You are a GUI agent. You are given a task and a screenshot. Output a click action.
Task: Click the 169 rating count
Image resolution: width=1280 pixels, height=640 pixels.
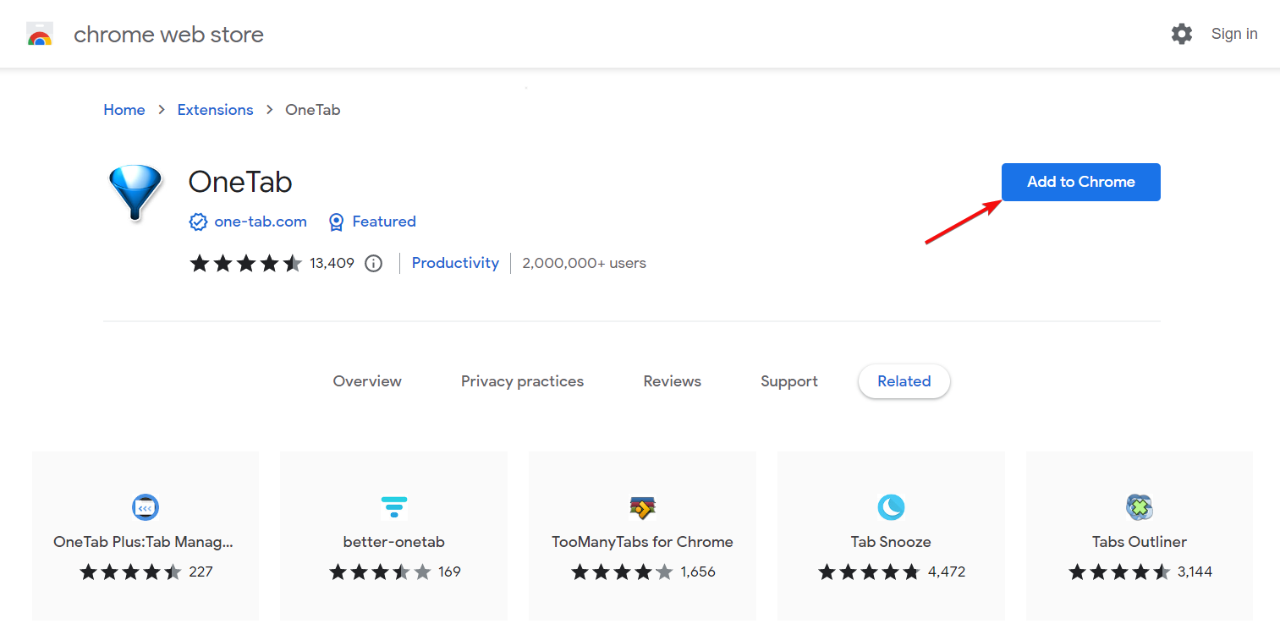[449, 572]
